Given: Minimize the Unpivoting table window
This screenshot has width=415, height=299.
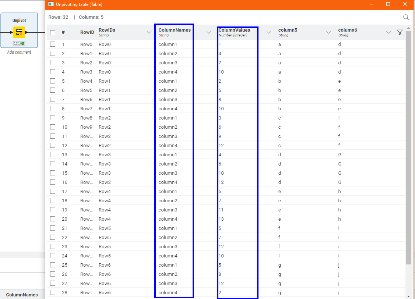Looking at the screenshot, I should point(372,4).
